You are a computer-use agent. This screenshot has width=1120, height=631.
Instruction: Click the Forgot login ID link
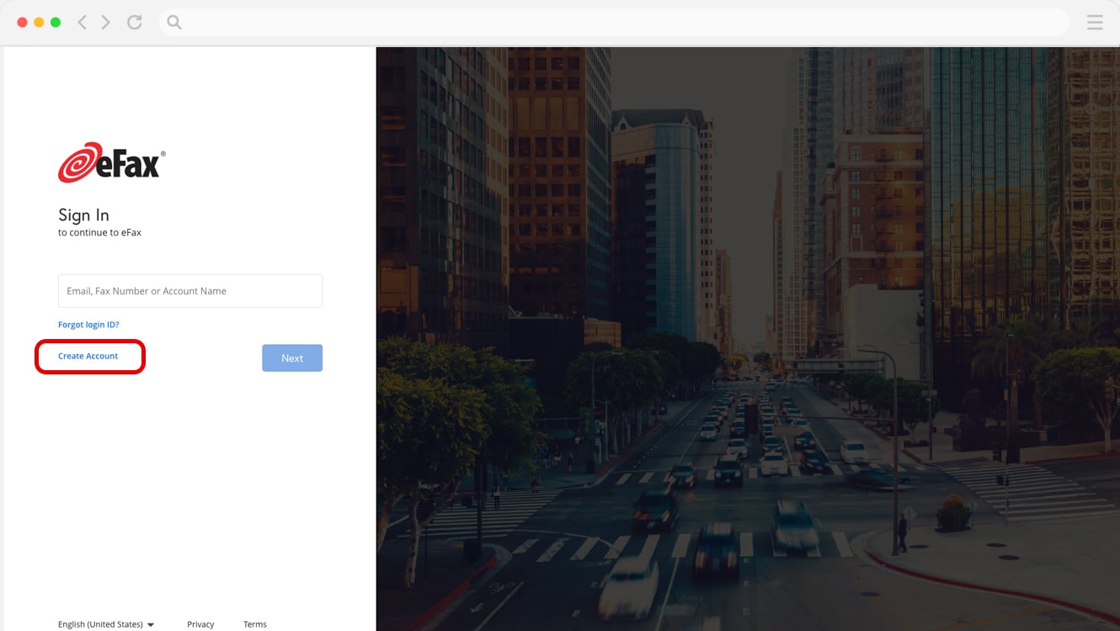click(x=88, y=324)
